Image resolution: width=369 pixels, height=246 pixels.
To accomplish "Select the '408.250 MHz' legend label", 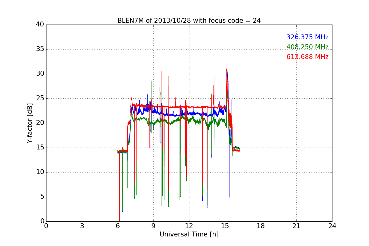I will point(307,47).
